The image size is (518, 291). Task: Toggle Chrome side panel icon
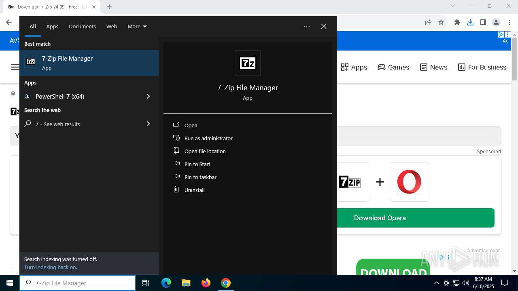483,22
